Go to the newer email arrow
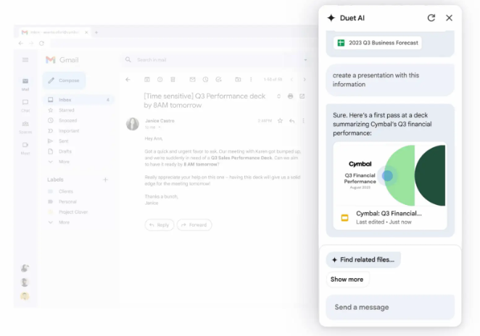 pos(291,80)
